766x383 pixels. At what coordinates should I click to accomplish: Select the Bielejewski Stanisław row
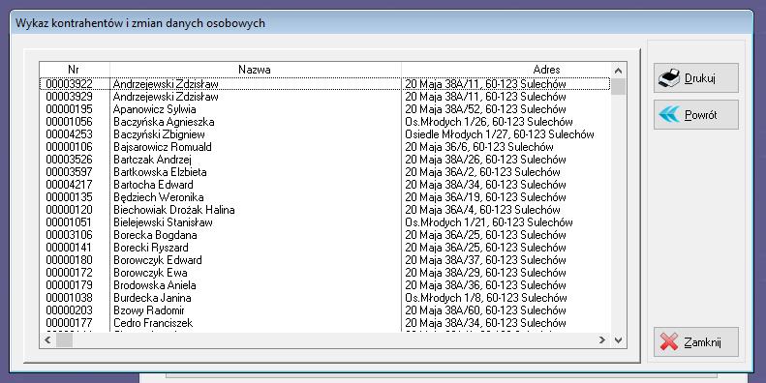click(325, 222)
